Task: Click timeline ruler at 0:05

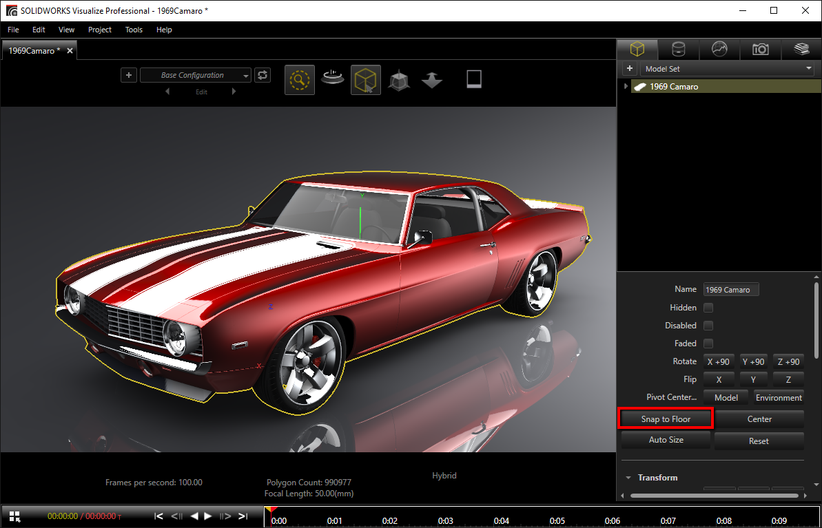Action: click(x=557, y=520)
